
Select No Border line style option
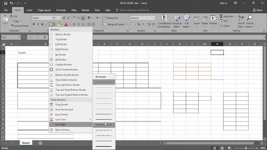(104, 77)
